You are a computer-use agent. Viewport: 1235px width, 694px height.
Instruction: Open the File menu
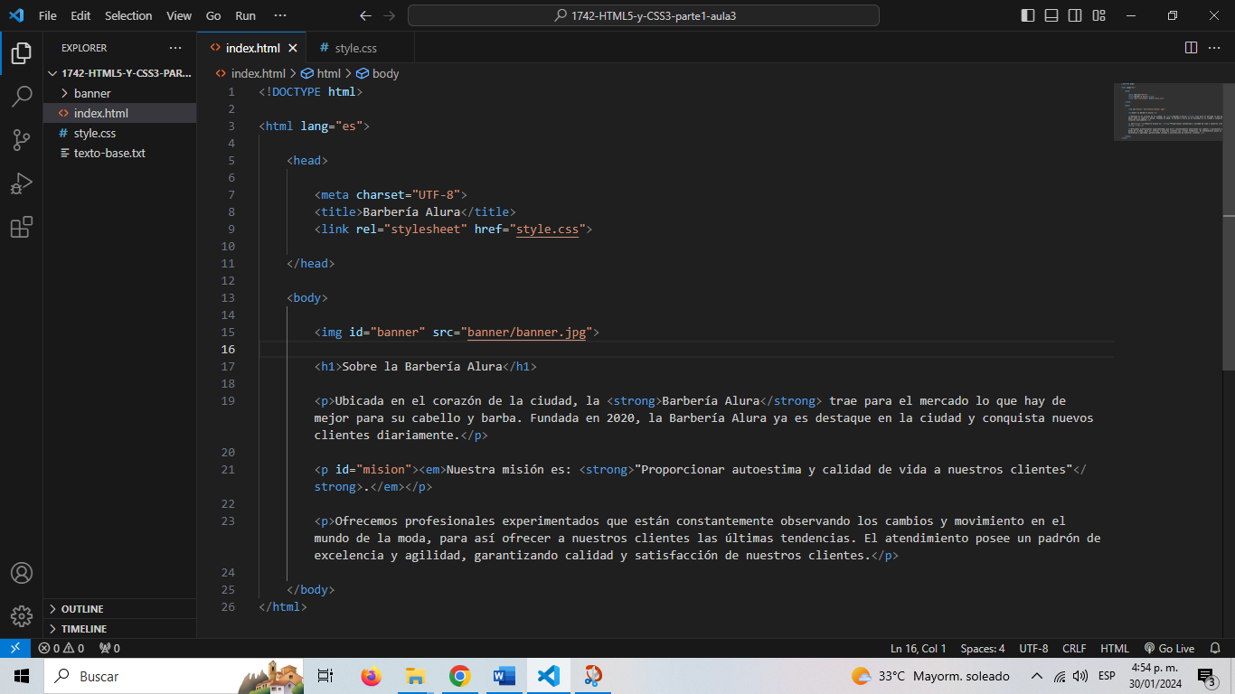[x=48, y=15]
